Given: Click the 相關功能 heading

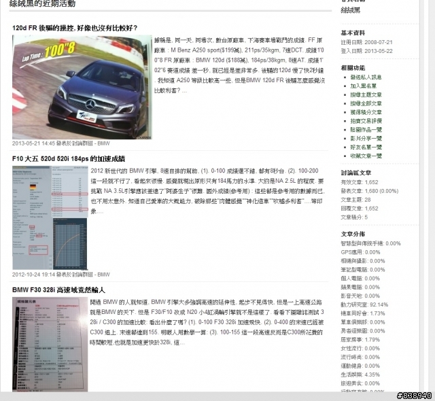Looking at the screenshot, I should [x=353, y=68].
